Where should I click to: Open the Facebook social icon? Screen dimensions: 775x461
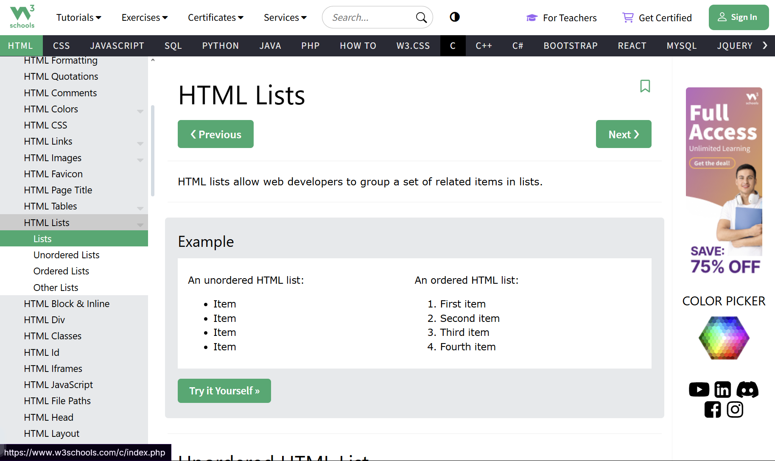click(x=712, y=410)
